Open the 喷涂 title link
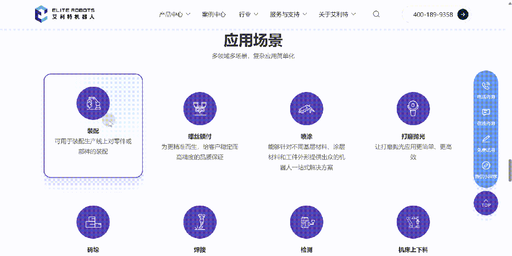The width and height of the screenshot is (512, 256). [307, 136]
